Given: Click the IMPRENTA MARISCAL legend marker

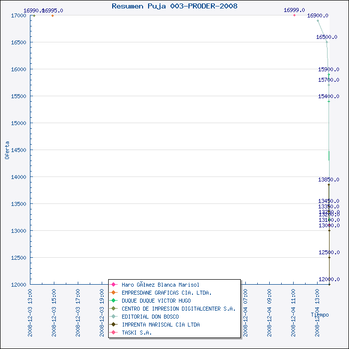Looking at the screenshot, I should (114, 325).
